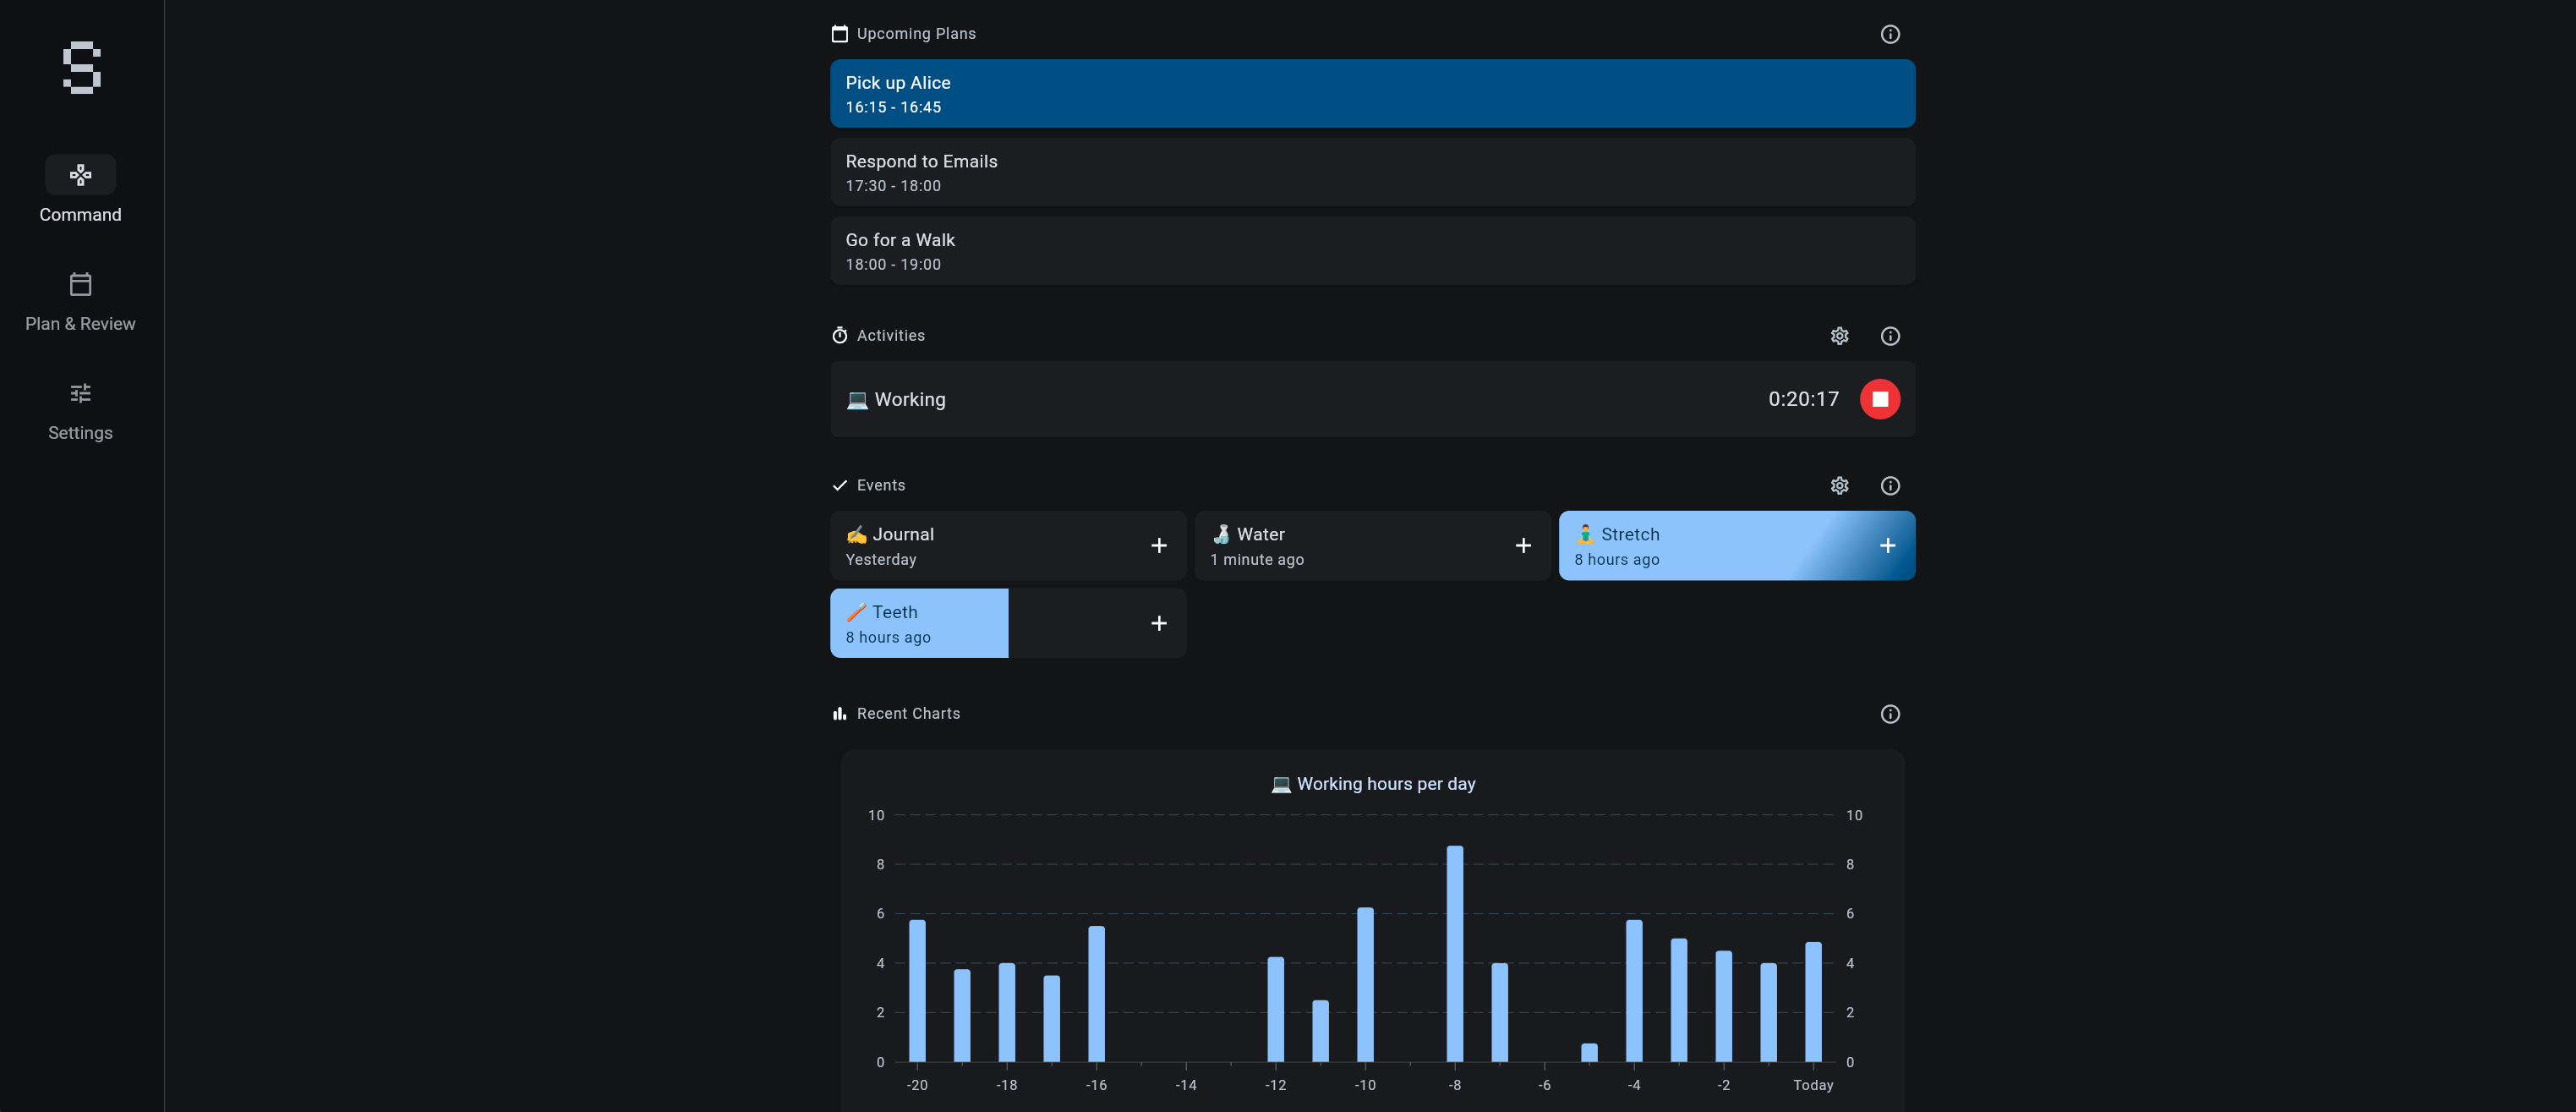Click the chart bar at -20
This screenshot has height=1112, width=2576.
[x=917, y=991]
